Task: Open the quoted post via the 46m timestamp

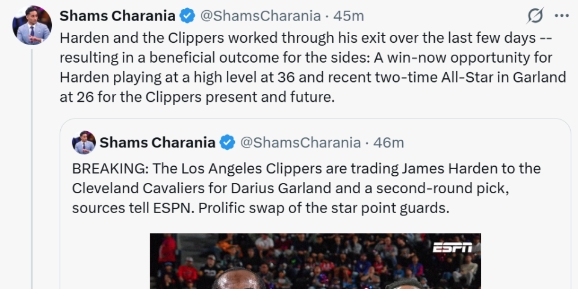Action: [389, 143]
